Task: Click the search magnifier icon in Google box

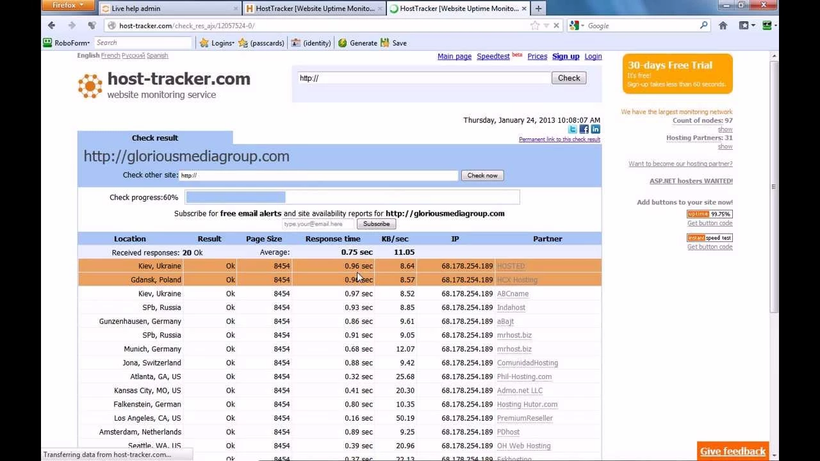Action: point(703,26)
